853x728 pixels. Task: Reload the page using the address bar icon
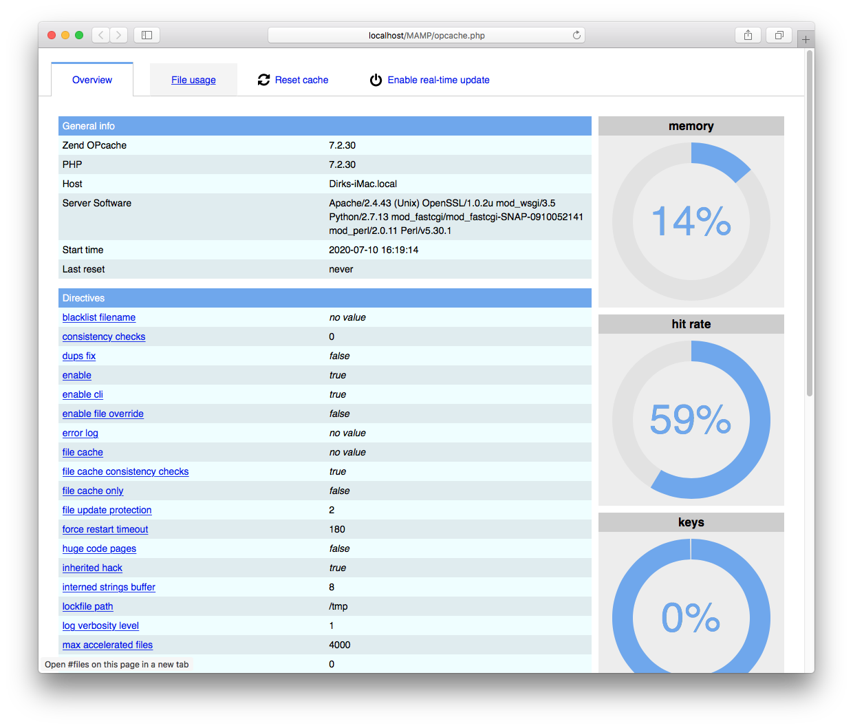tap(576, 35)
